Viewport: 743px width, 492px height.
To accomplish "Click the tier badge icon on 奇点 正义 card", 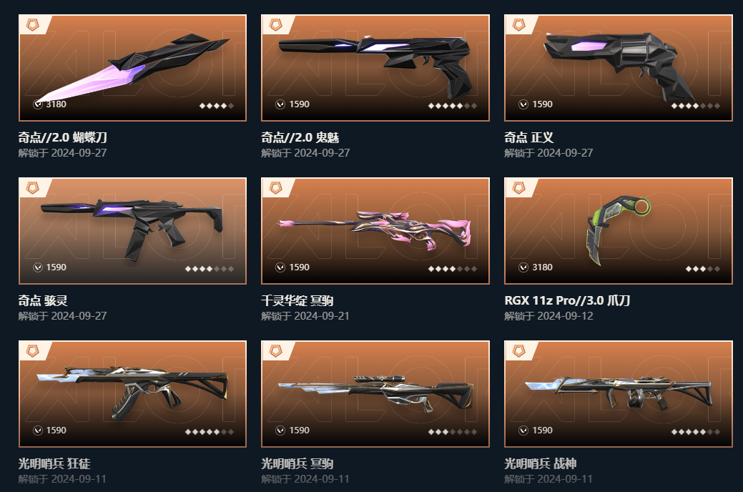I will pos(519,24).
